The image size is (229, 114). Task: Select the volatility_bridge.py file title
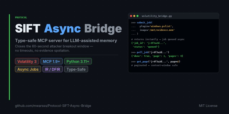pos(157,16)
